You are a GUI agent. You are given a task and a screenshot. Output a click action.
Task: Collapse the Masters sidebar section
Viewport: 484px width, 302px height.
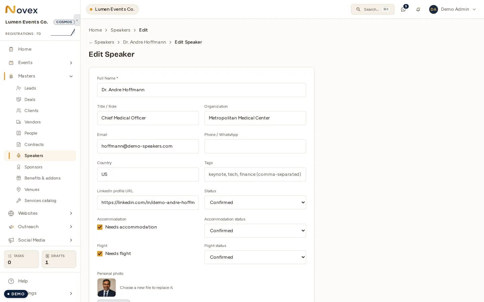click(x=40, y=76)
